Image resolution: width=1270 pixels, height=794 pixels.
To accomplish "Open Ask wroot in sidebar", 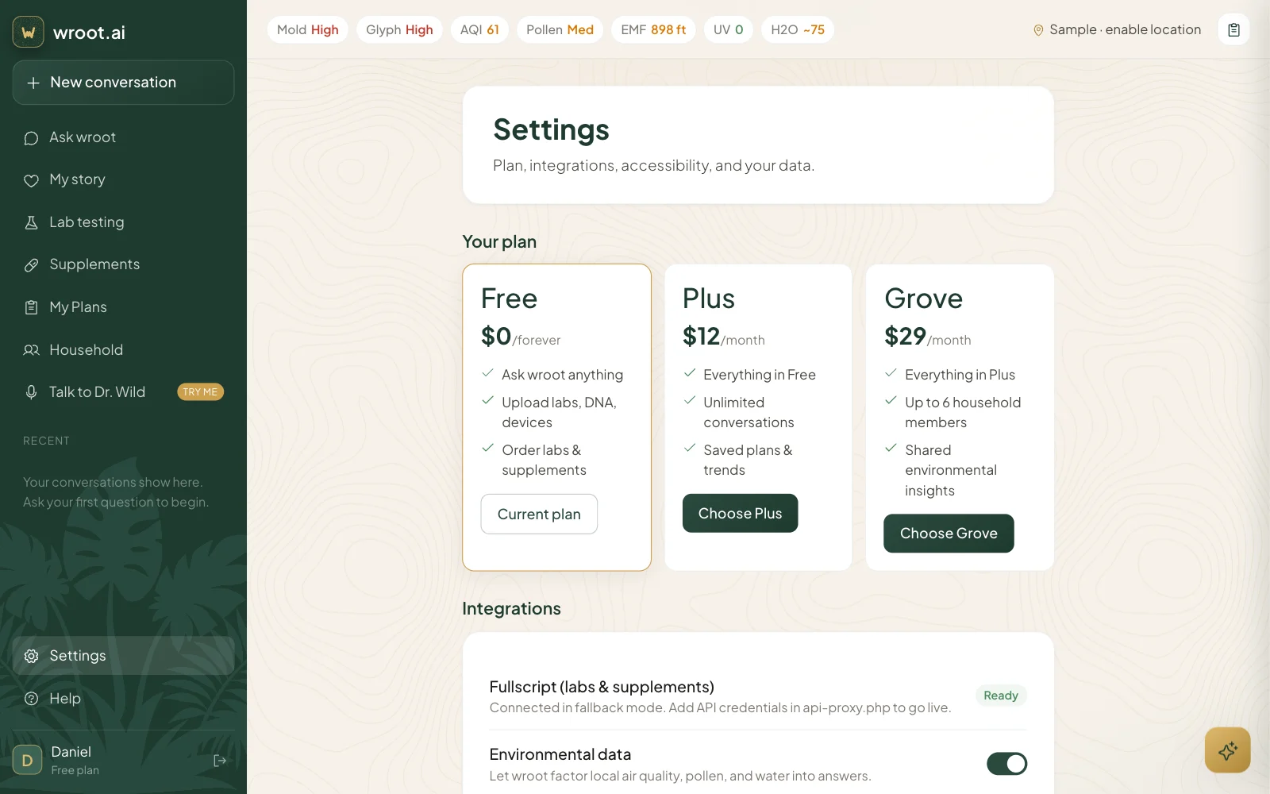I will click(123, 137).
